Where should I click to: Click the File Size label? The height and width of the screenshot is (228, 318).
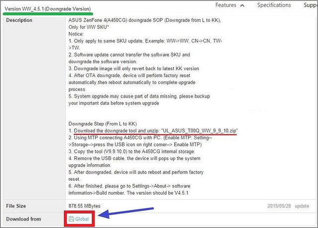coord(16,206)
